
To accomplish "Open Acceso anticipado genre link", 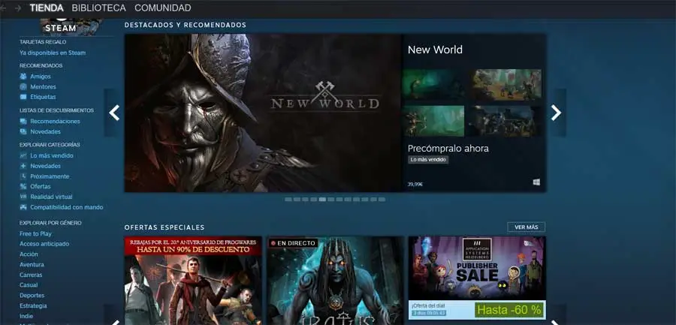I will 44,243.
